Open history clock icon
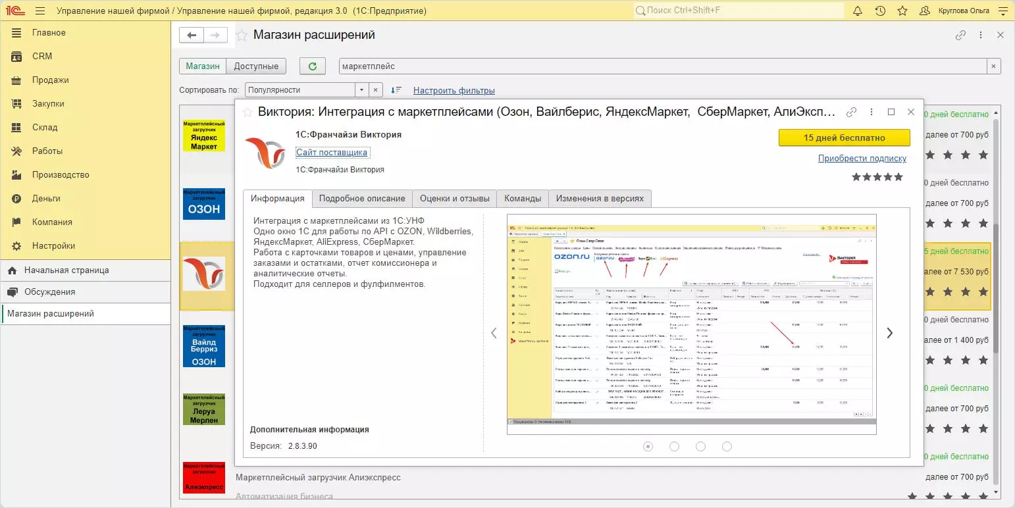Viewport: 1015px width, 508px height. pyautogui.click(x=880, y=11)
